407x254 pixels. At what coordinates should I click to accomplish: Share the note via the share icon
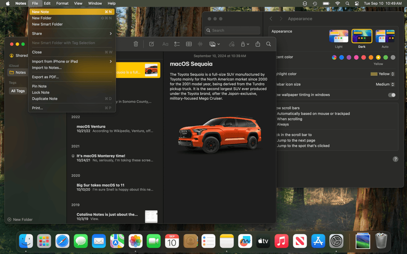[258, 44]
